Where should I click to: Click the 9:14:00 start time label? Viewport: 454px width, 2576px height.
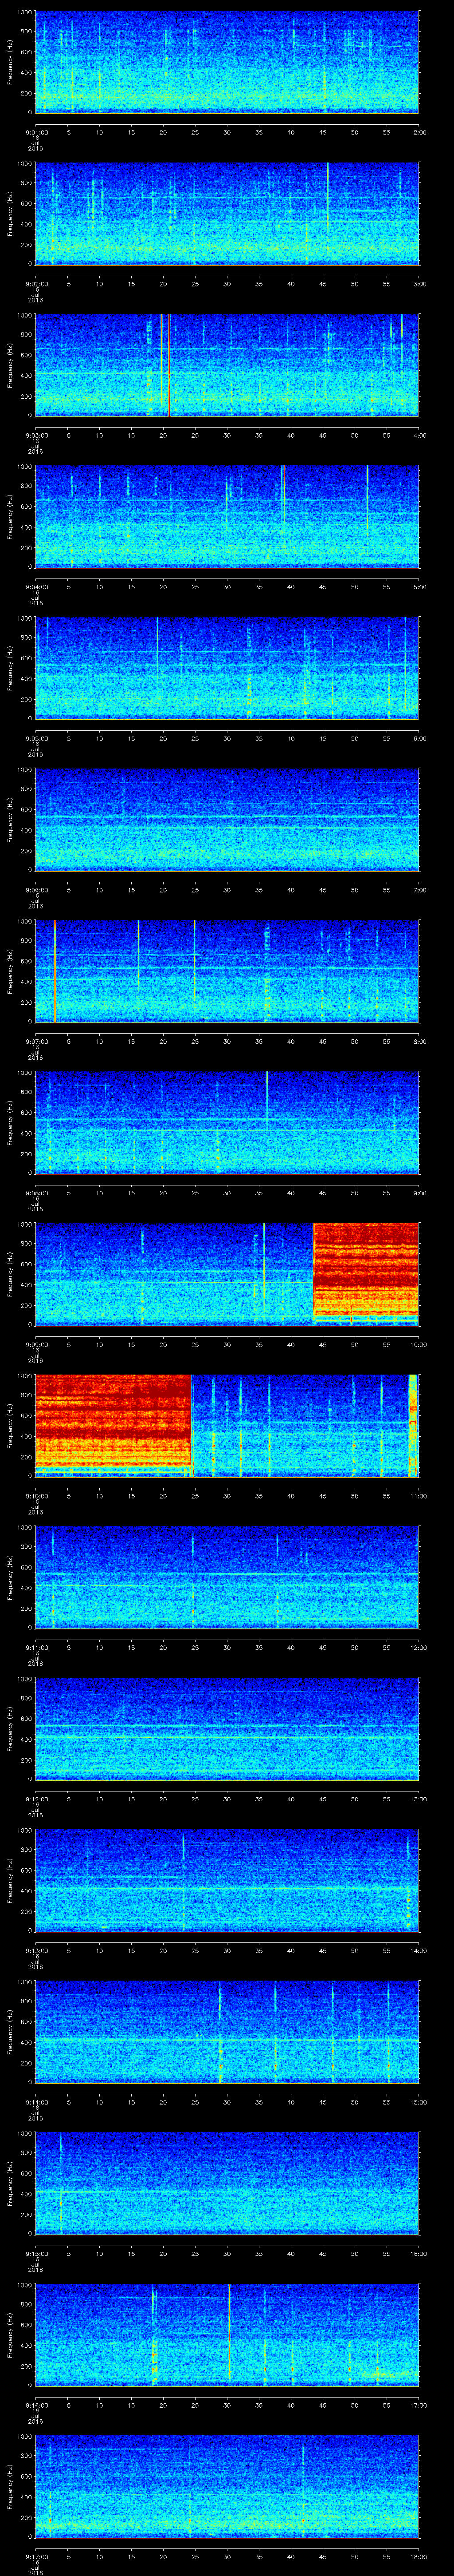click(36, 2101)
